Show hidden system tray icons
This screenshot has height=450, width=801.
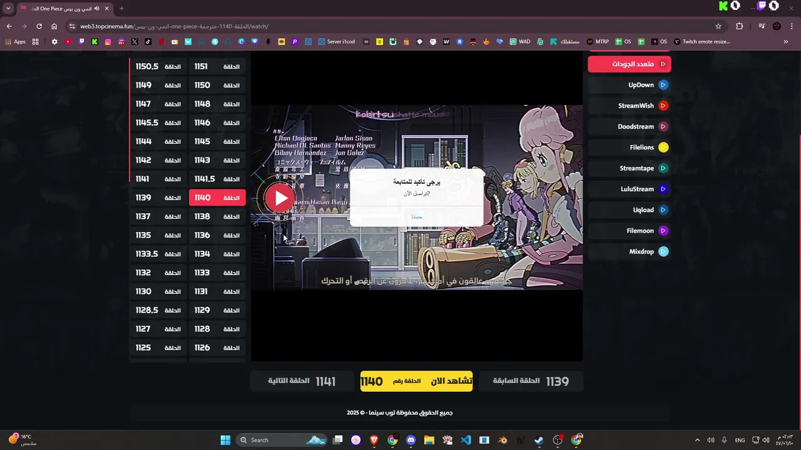tap(697, 440)
